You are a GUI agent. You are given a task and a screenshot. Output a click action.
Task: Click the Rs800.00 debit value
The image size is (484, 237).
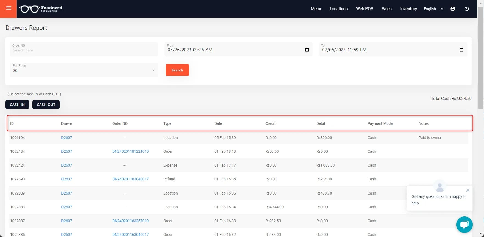click(324, 138)
